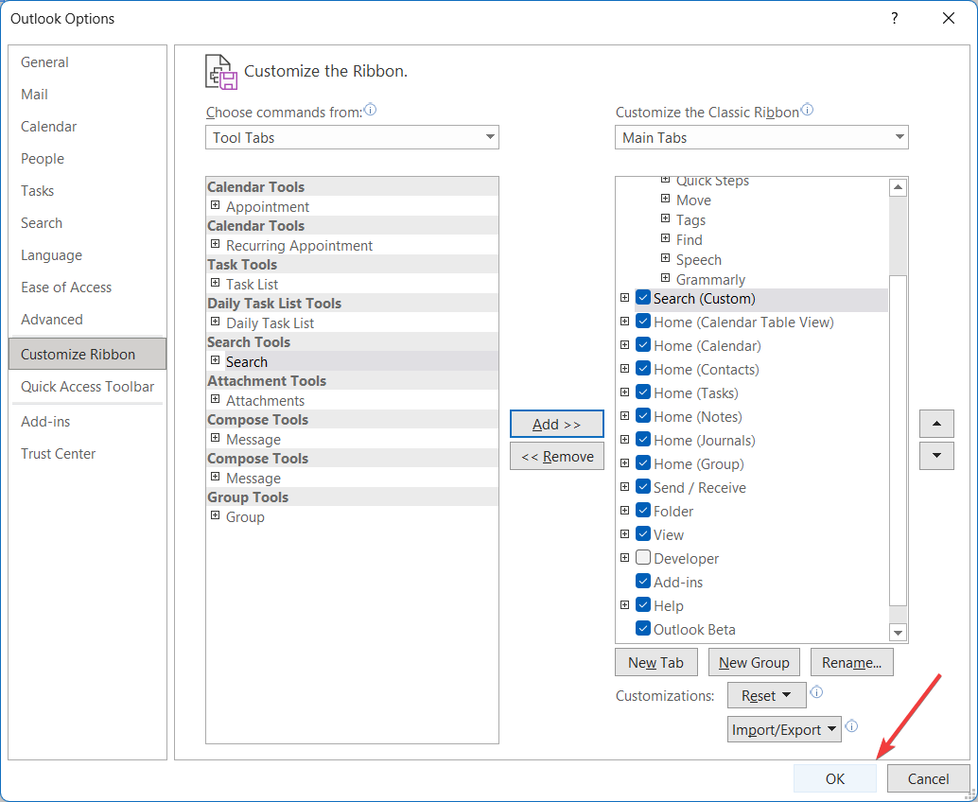
Task: Click the Rename... button
Action: click(851, 662)
